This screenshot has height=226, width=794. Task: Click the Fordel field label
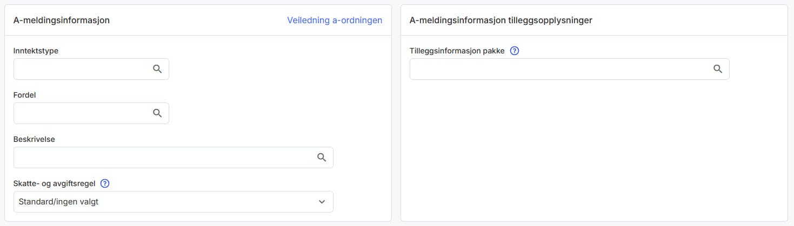tap(24, 95)
